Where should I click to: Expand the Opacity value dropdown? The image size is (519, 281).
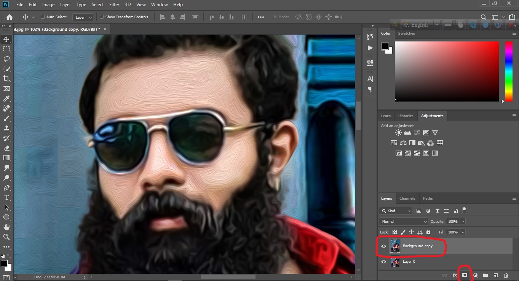[463, 221]
